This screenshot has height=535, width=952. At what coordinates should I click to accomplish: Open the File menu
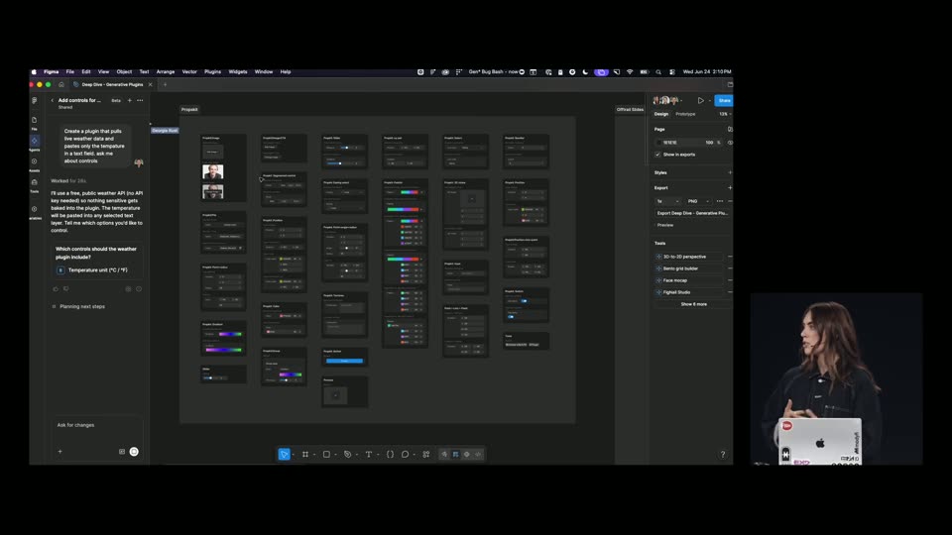(x=69, y=71)
